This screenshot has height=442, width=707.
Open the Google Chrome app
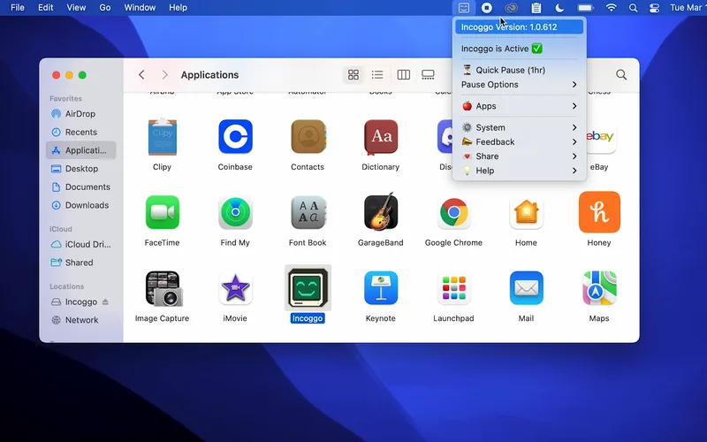[453, 212]
